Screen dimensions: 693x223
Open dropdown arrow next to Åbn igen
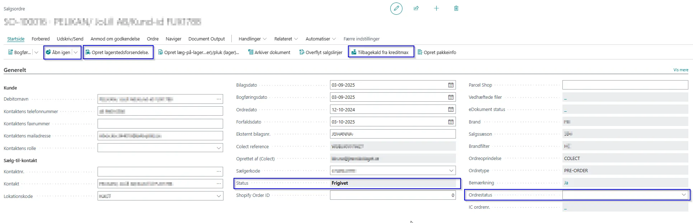(x=76, y=52)
